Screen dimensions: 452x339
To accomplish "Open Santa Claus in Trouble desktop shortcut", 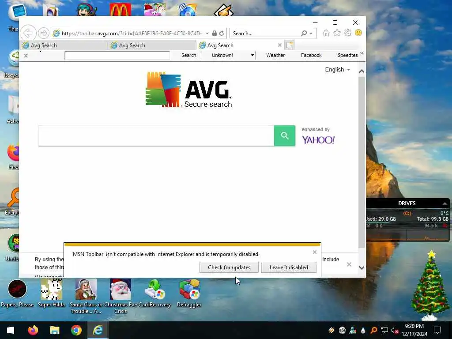I will click(86, 297).
